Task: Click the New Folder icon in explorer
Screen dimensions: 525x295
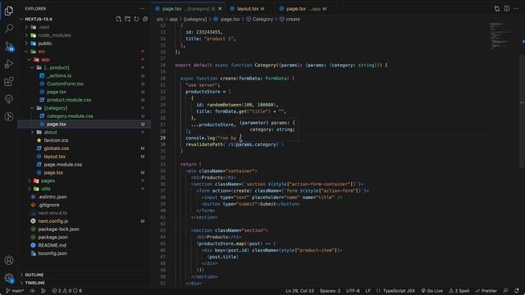Action: coord(128,19)
